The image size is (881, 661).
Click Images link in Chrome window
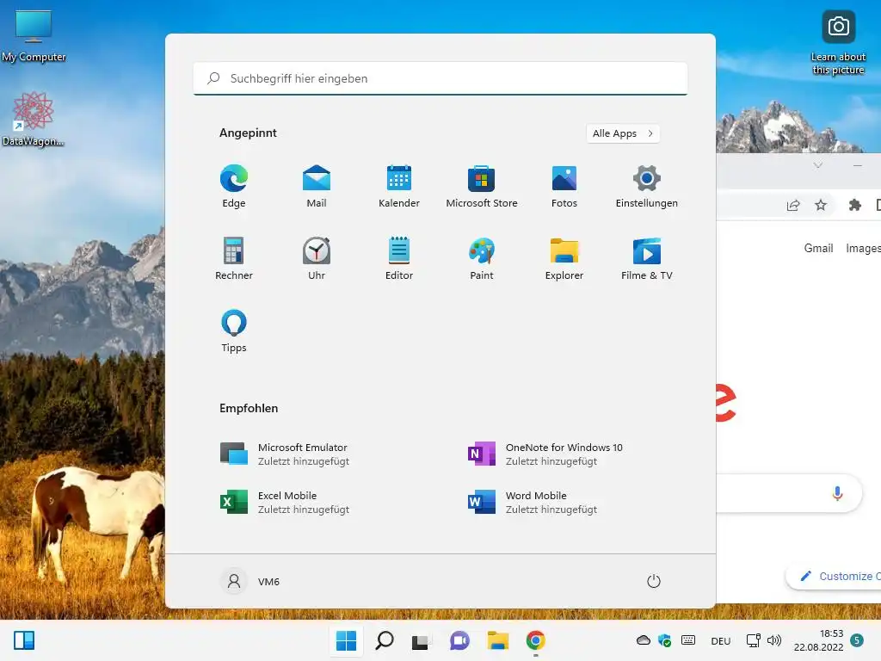[x=863, y=248]
